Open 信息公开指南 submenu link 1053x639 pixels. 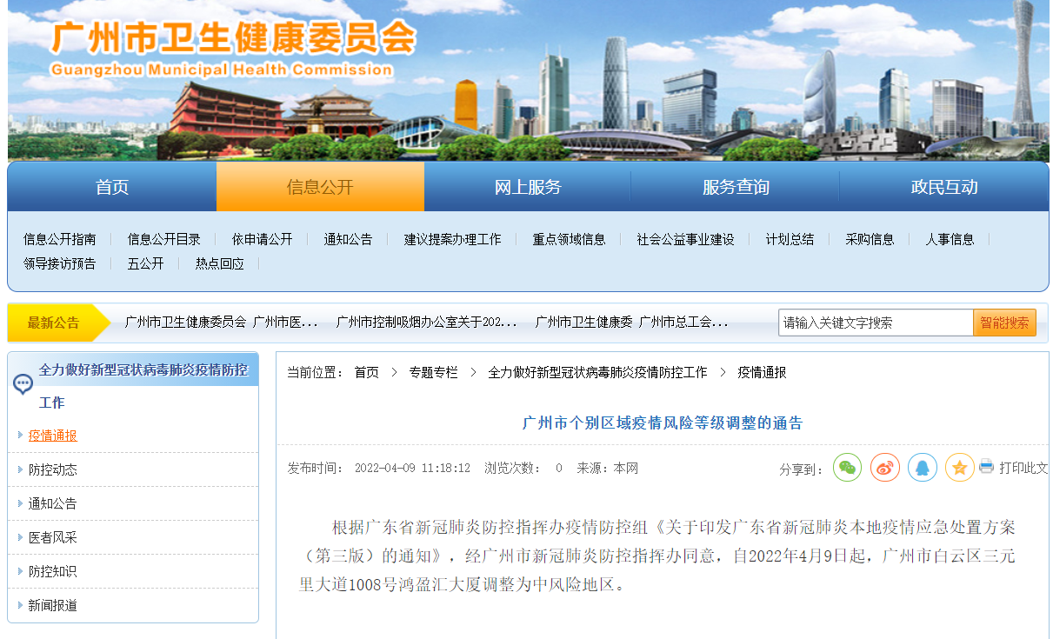60,239
